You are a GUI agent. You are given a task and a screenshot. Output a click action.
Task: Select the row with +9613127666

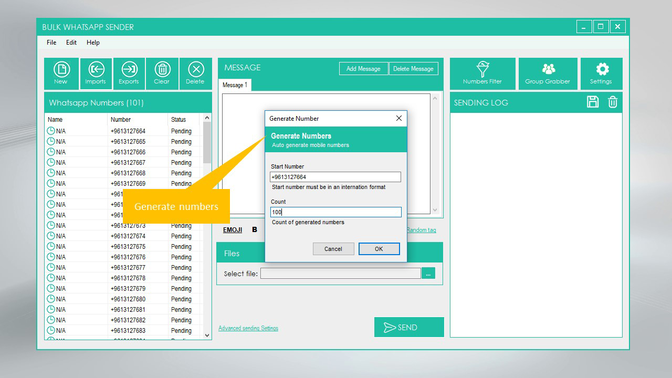coord(123,152)
